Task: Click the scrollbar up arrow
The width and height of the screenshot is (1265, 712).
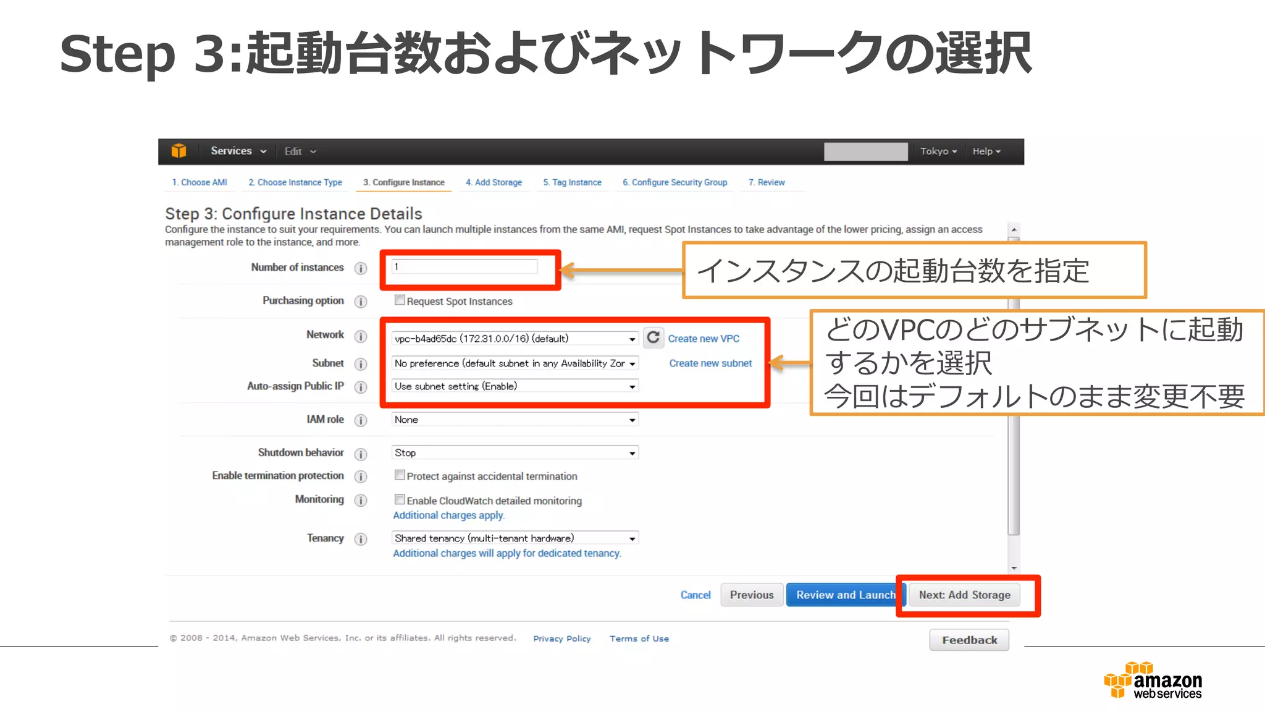Action: (x=1014, y=229)
